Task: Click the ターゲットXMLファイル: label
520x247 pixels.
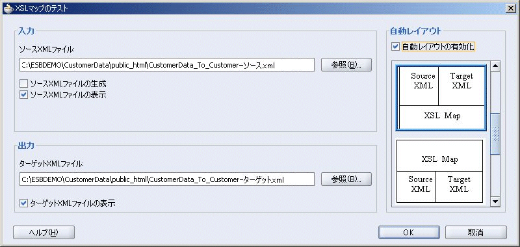Action: 51,163
